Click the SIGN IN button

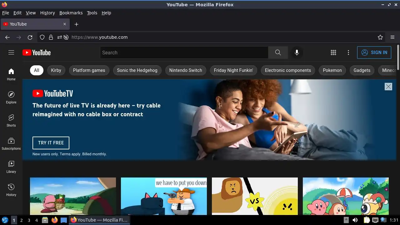click(x=374, y=52)
